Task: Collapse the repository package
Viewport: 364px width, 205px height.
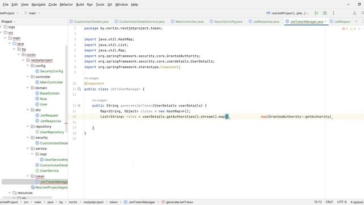Action: [28, 126]
